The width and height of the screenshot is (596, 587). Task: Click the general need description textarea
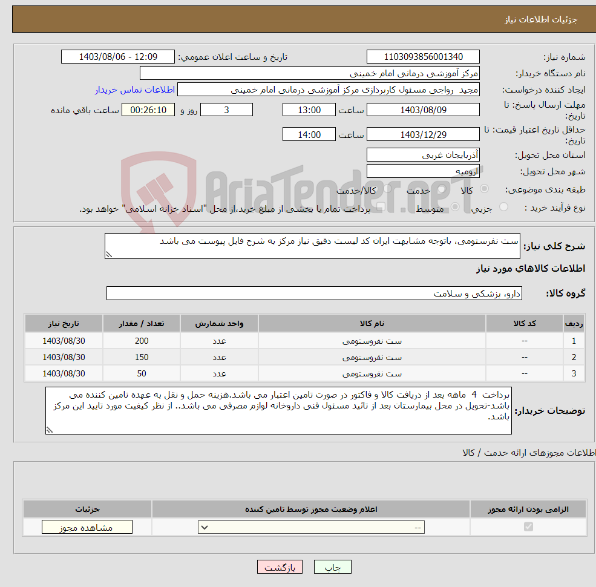coord(312,246)
